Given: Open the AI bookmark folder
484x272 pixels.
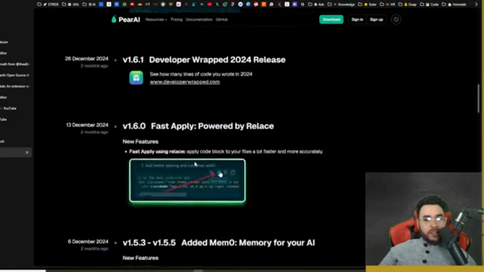Looking at the screenshot, I should point(89,5).
